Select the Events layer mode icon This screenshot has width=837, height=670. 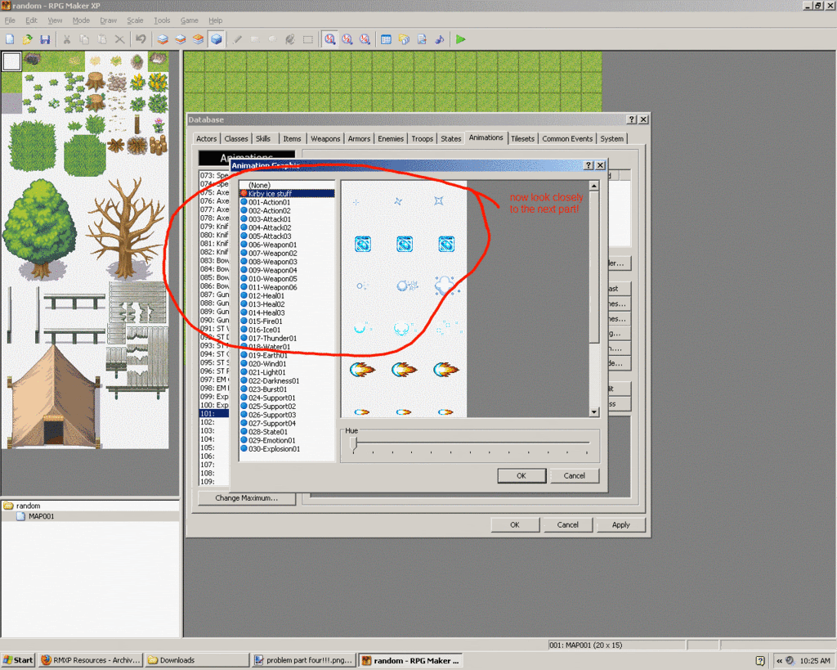coord(216,39)
